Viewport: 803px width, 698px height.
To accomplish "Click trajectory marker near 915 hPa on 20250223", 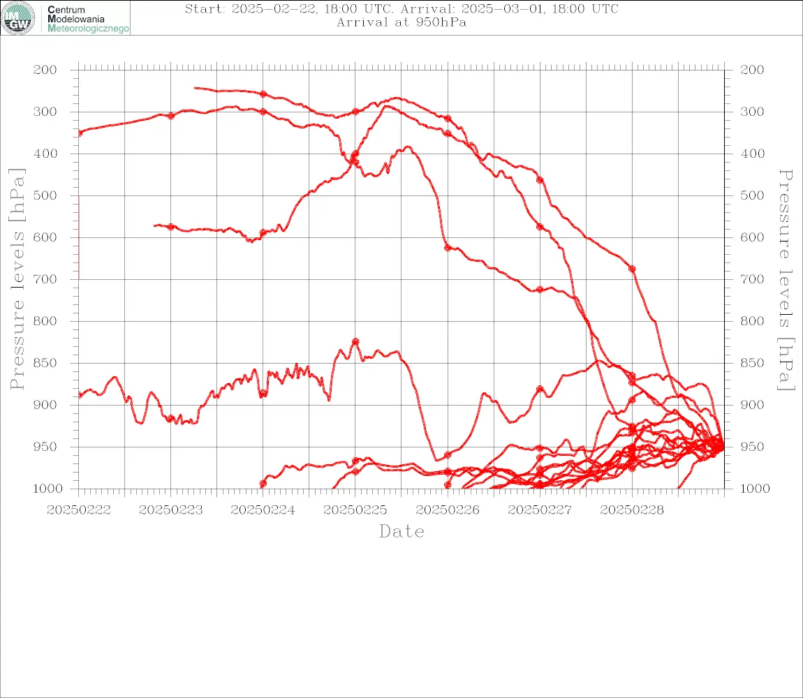I will [x=171, y=418].
